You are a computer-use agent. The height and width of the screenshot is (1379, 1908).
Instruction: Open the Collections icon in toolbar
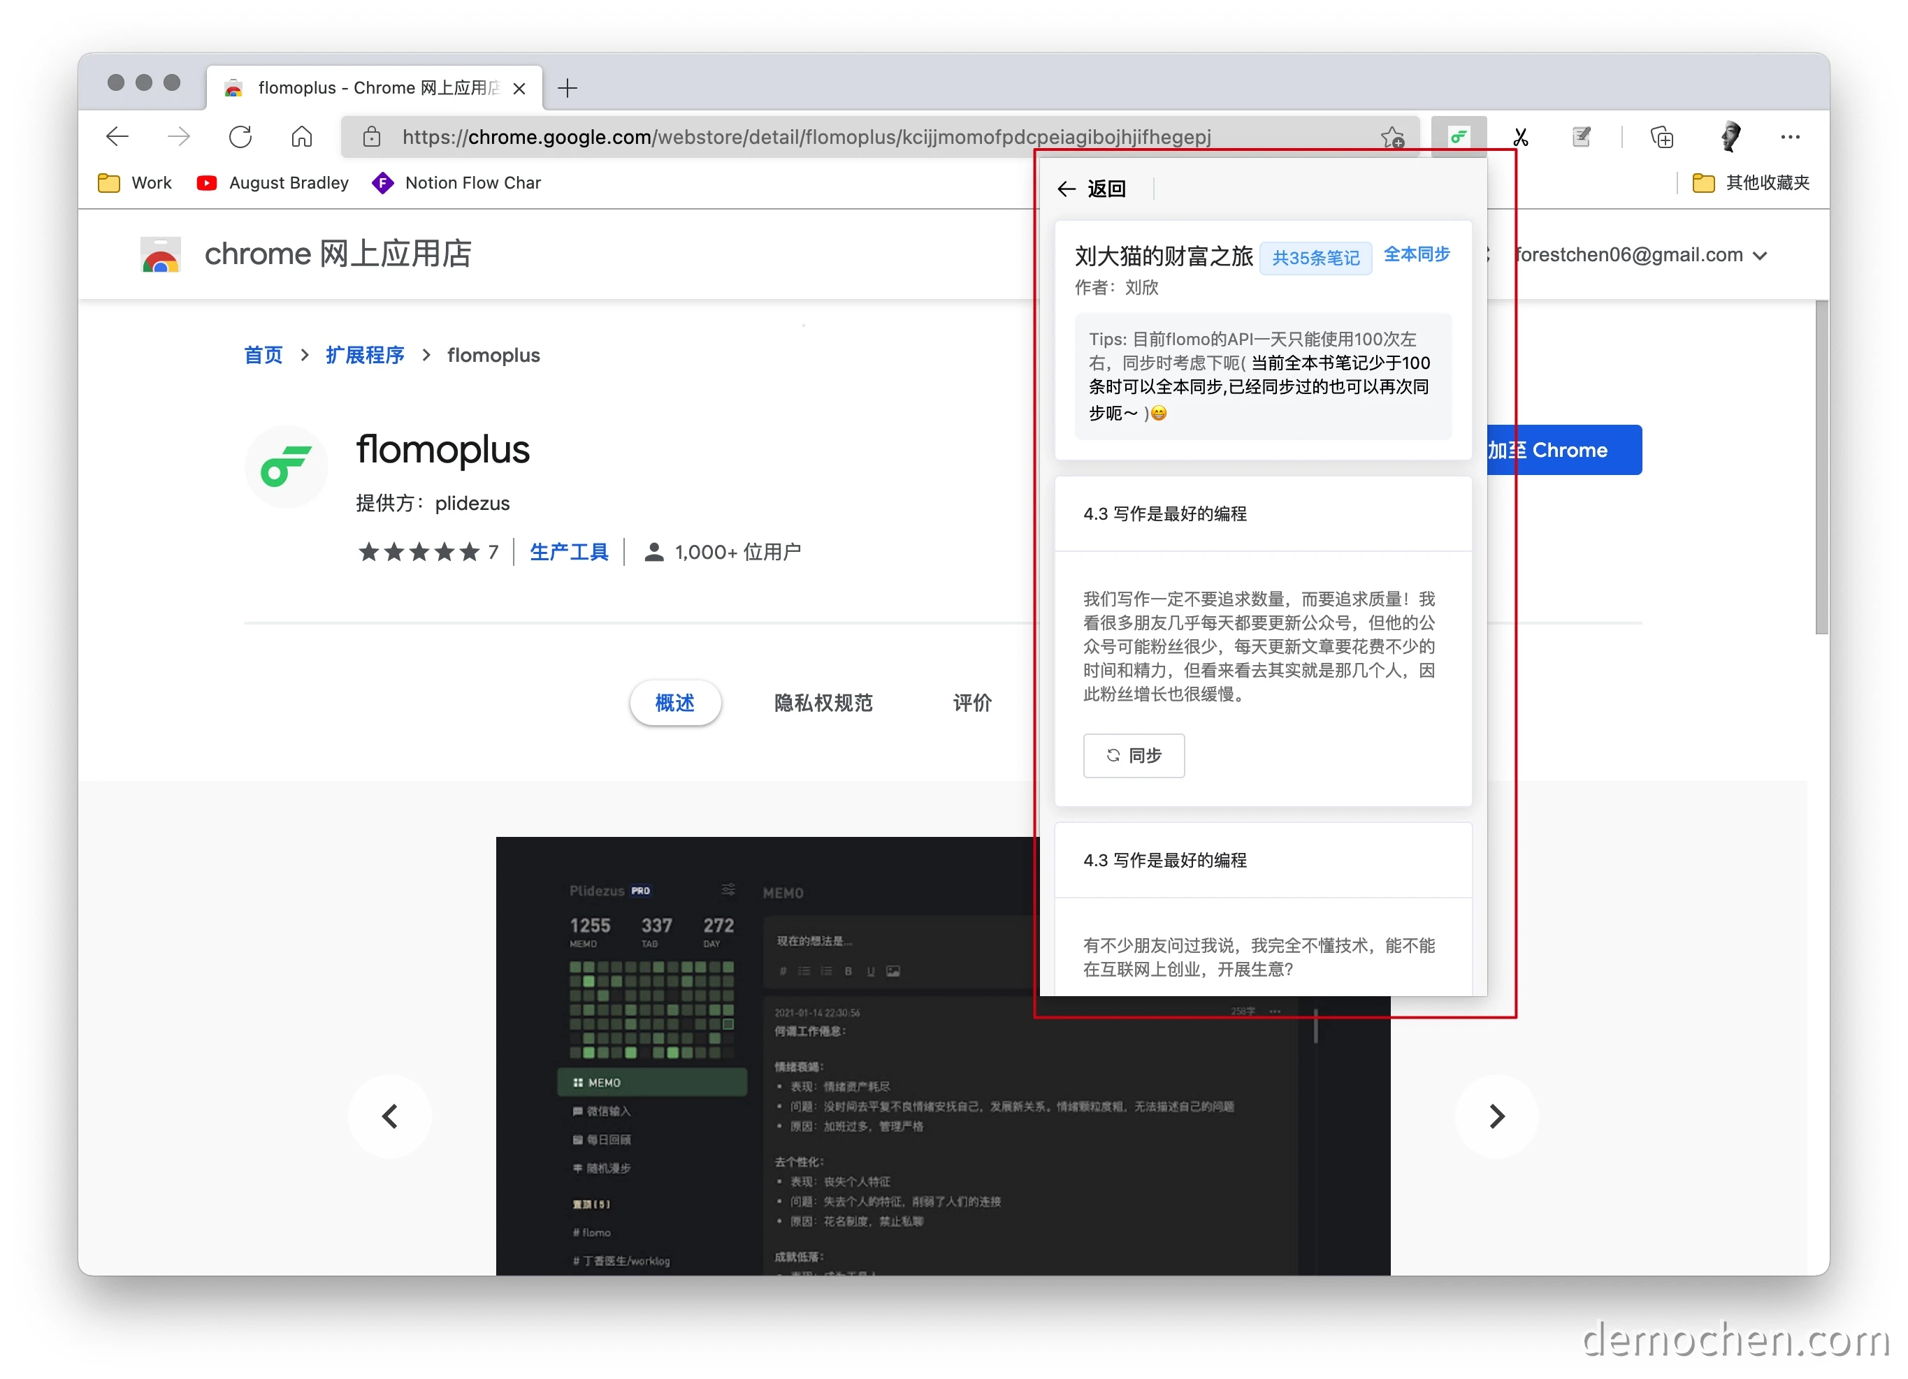[x=1661, y=136]
